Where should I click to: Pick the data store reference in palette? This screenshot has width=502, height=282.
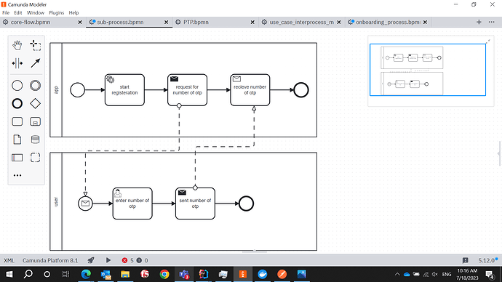pyautogui.click(x=35, y=140)
